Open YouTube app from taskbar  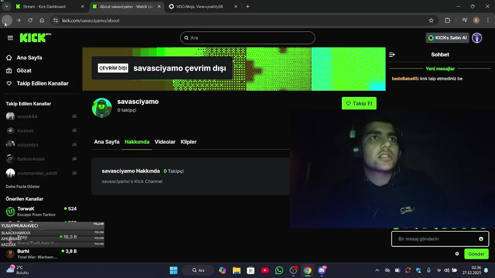click(265, 270)
